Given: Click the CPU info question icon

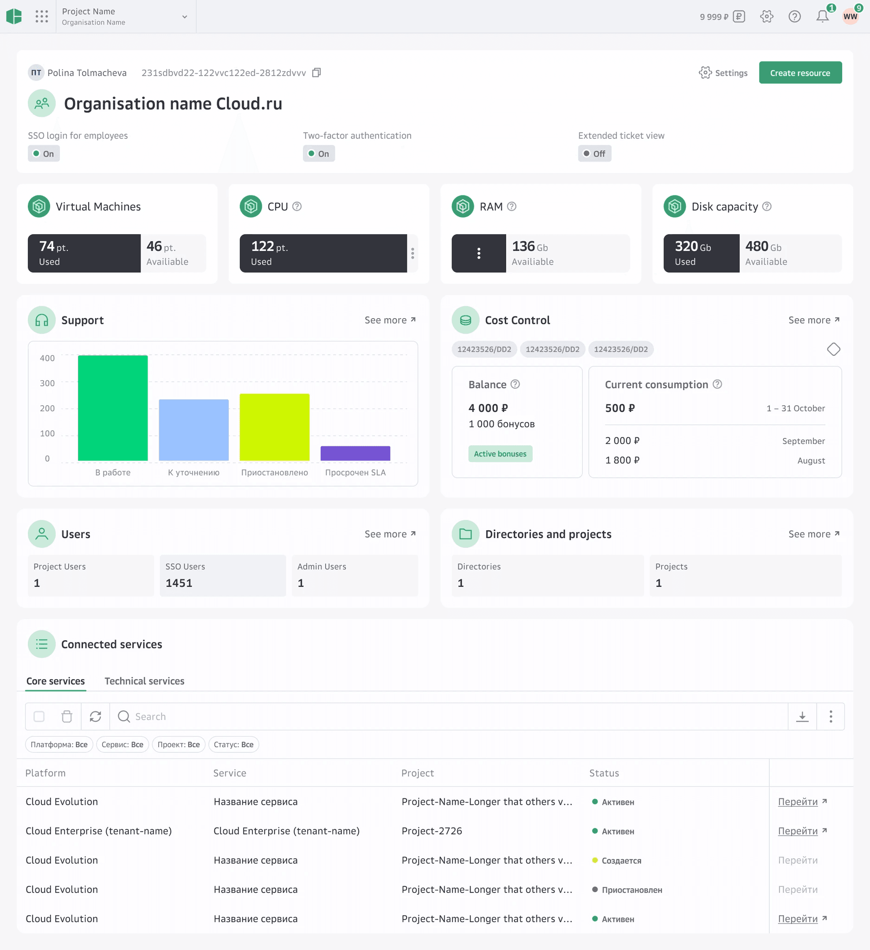Looking at the screenshot, I should 297,206.
